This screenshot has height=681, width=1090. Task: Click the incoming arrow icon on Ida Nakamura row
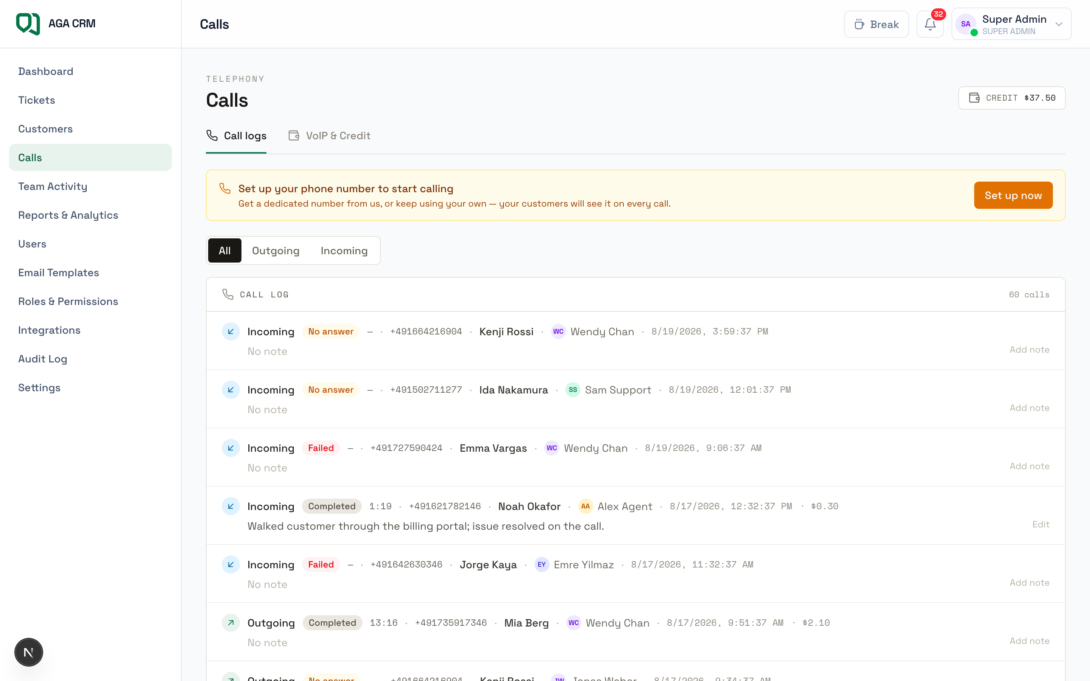(x=230, y=390)
